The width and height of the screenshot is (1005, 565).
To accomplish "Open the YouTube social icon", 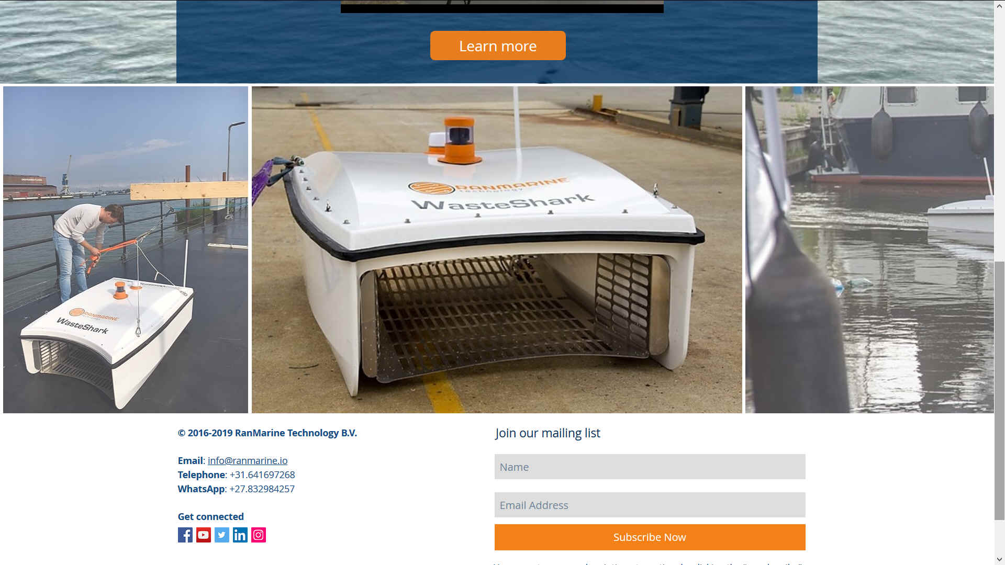I will click(x=204, y=535).
